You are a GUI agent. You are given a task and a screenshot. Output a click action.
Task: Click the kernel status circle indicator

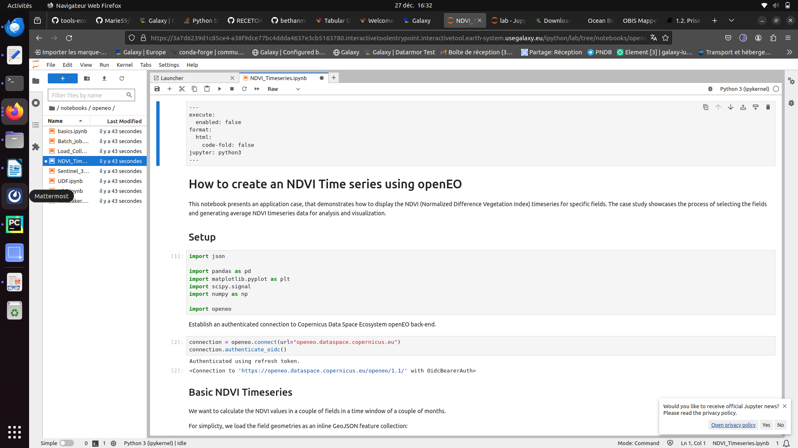click(776, 89)
